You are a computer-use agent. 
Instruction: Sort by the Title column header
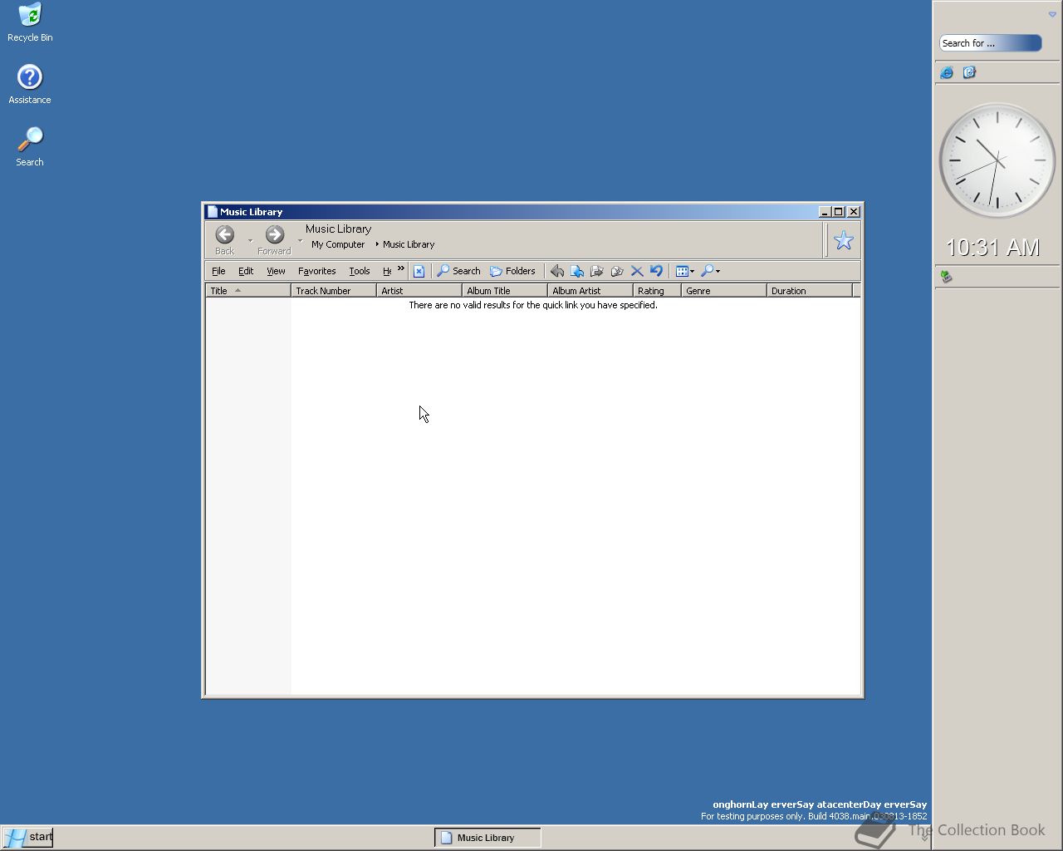(248, 291)
